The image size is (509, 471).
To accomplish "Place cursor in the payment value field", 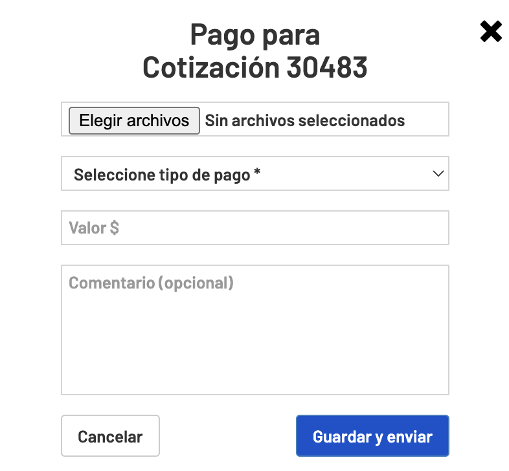I will 255,228.
